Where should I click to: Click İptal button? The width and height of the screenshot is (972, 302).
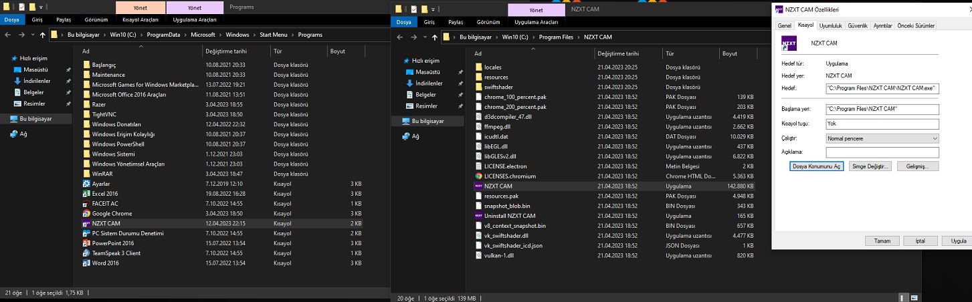click(x=920, y=241)
